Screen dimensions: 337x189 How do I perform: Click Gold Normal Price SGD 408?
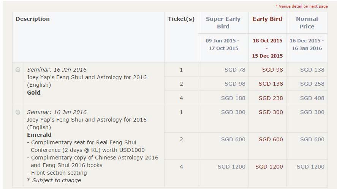click(312, 98)
